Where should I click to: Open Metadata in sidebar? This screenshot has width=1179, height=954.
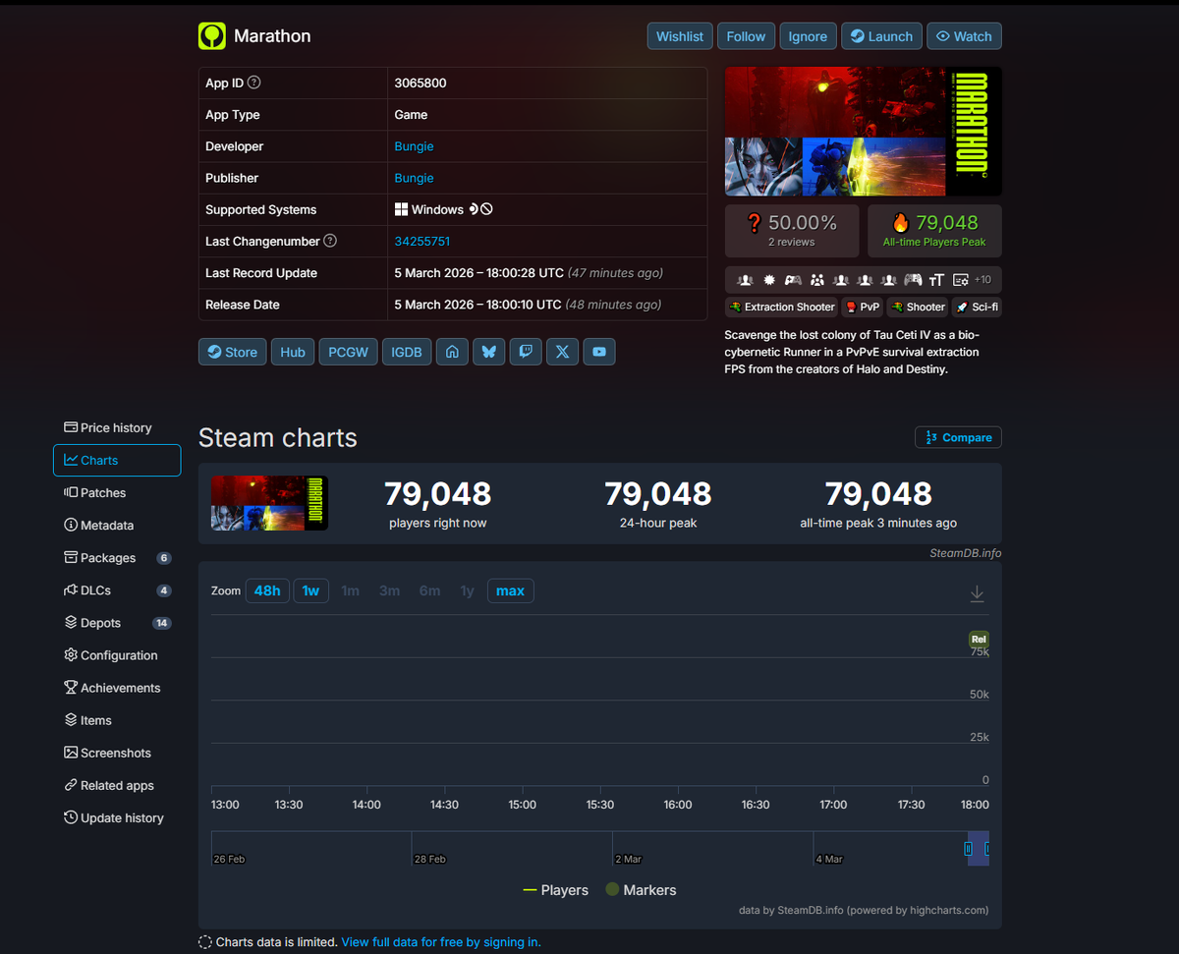pos(117,526)
